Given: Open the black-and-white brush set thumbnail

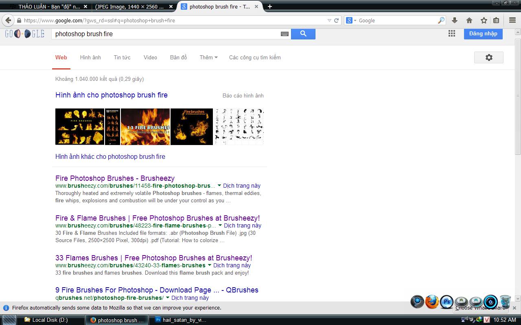Looking at the screenshot, I should click(239, 127).
